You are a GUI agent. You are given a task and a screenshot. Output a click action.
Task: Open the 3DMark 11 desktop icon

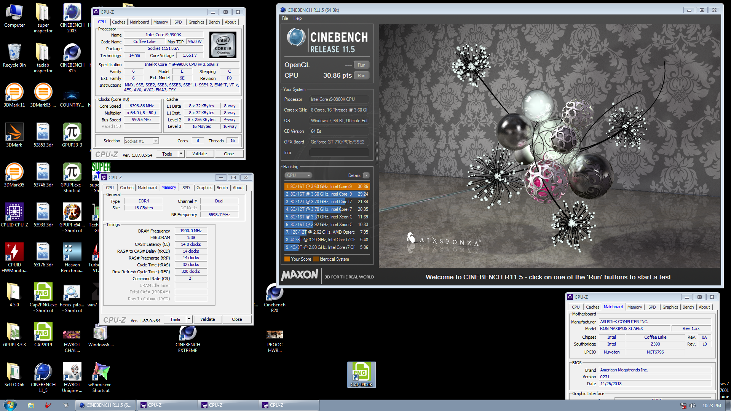(x=14, y=95)
